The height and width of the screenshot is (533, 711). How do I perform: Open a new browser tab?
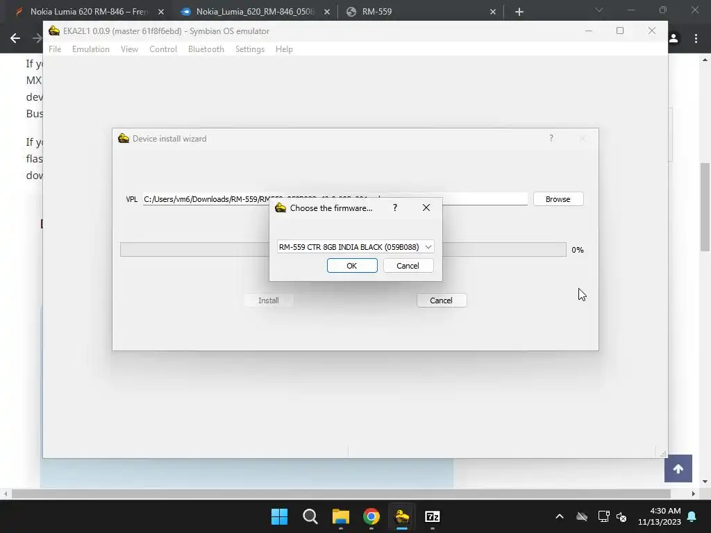519,12
